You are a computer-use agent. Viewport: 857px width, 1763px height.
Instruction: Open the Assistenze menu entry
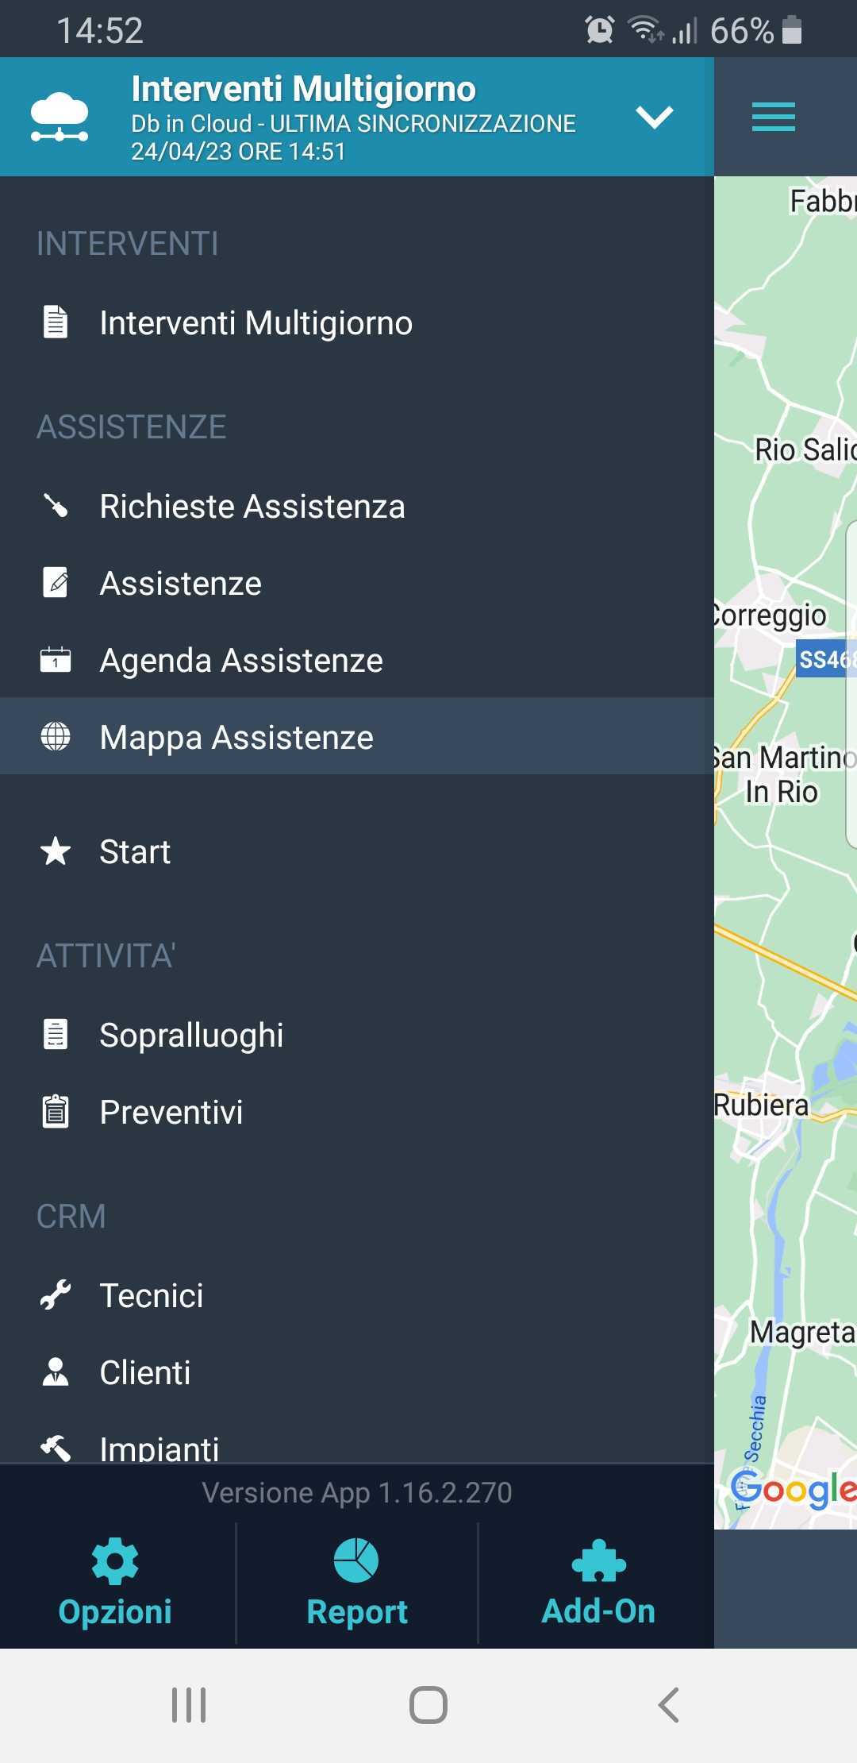pyautogui.click(x=181, y=584)
